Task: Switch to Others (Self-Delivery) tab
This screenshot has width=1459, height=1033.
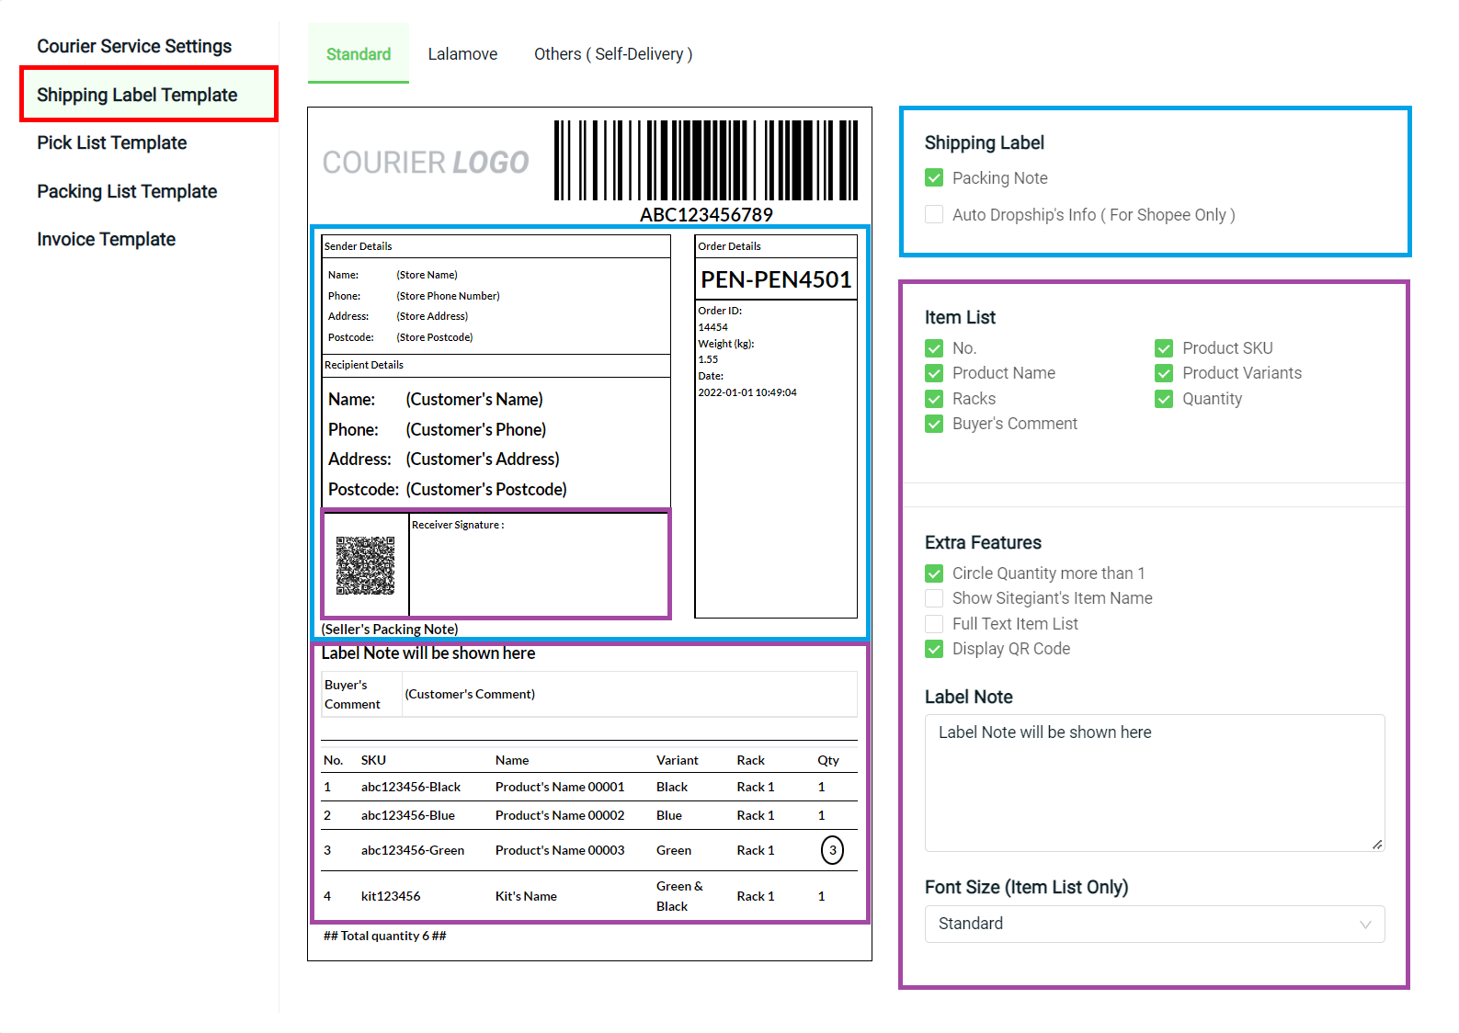Action: click(x=612, y=54)
